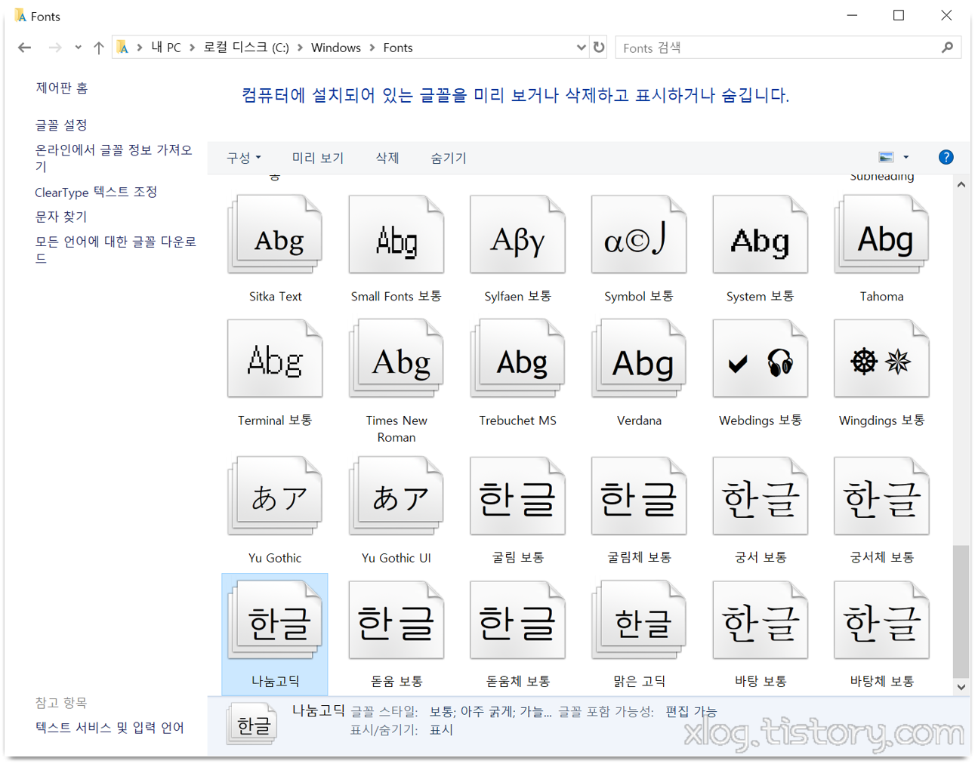
Task: Open the 제어판 홈 link
Action: point(61,88)
